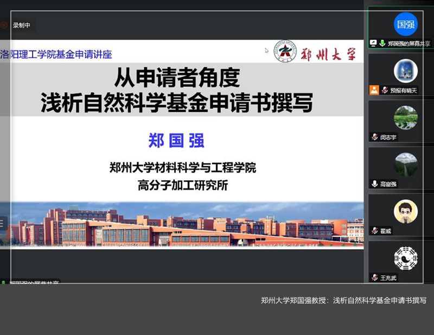Select the 王兆武 bagua avatar

(405, 258)
